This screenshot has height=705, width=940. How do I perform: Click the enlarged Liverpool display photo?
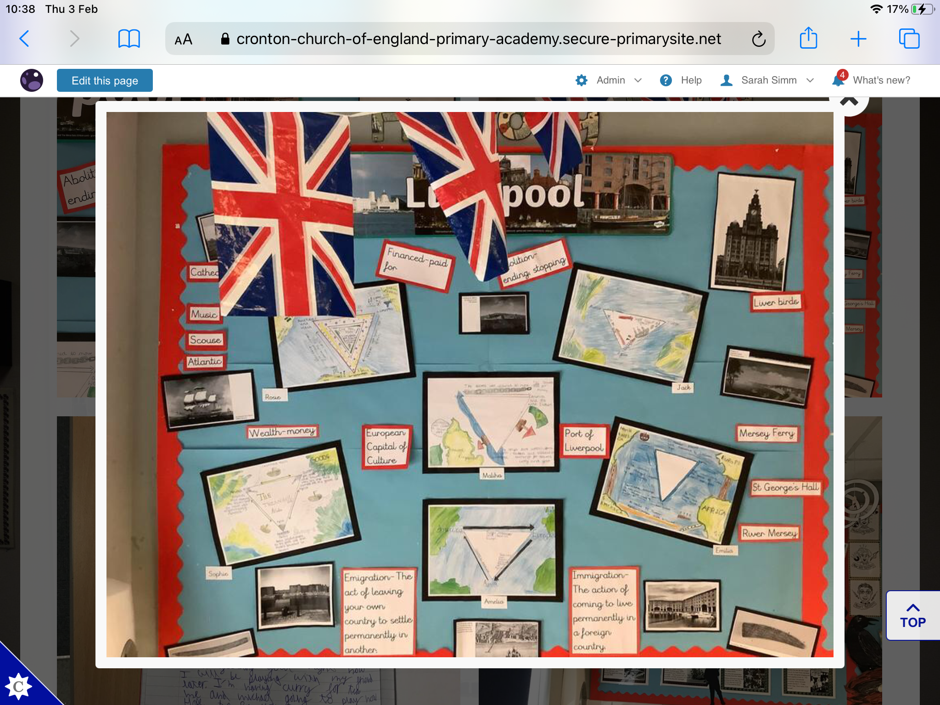470,384
